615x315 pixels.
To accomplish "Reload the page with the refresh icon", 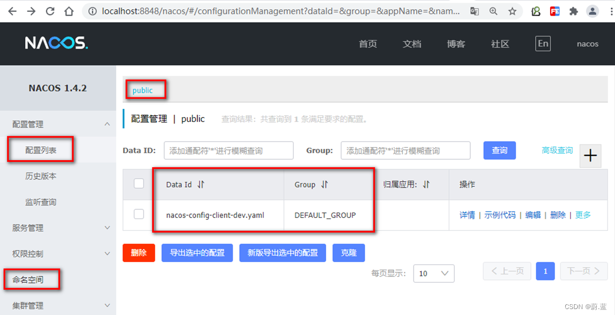I will [50, 11].
